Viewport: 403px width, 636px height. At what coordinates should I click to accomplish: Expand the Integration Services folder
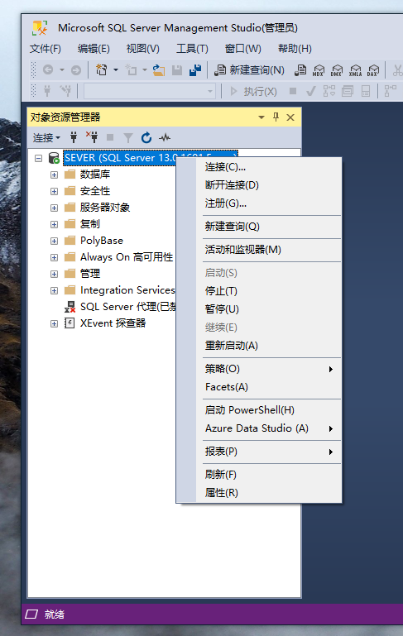click(54, 291)
